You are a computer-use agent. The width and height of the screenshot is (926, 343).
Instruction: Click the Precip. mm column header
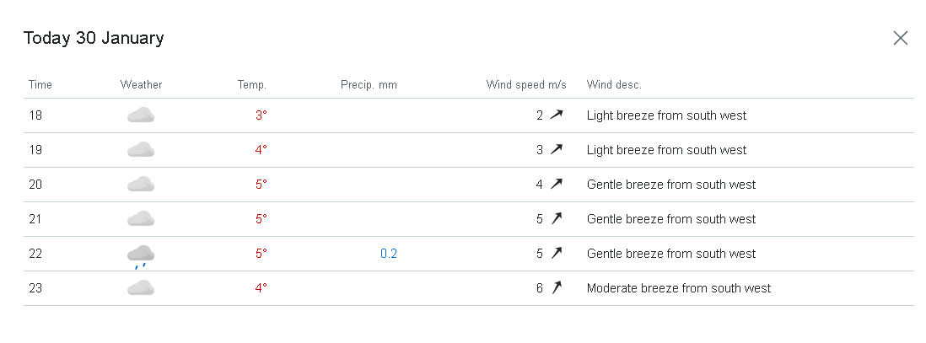tap(369, 85)
